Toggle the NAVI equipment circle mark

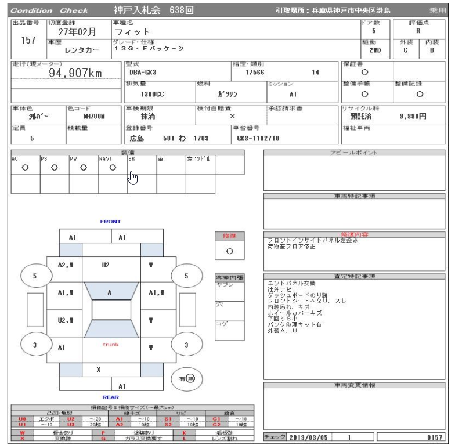(113, 167)
